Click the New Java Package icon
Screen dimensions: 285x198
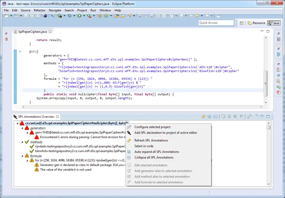(100, 16)
